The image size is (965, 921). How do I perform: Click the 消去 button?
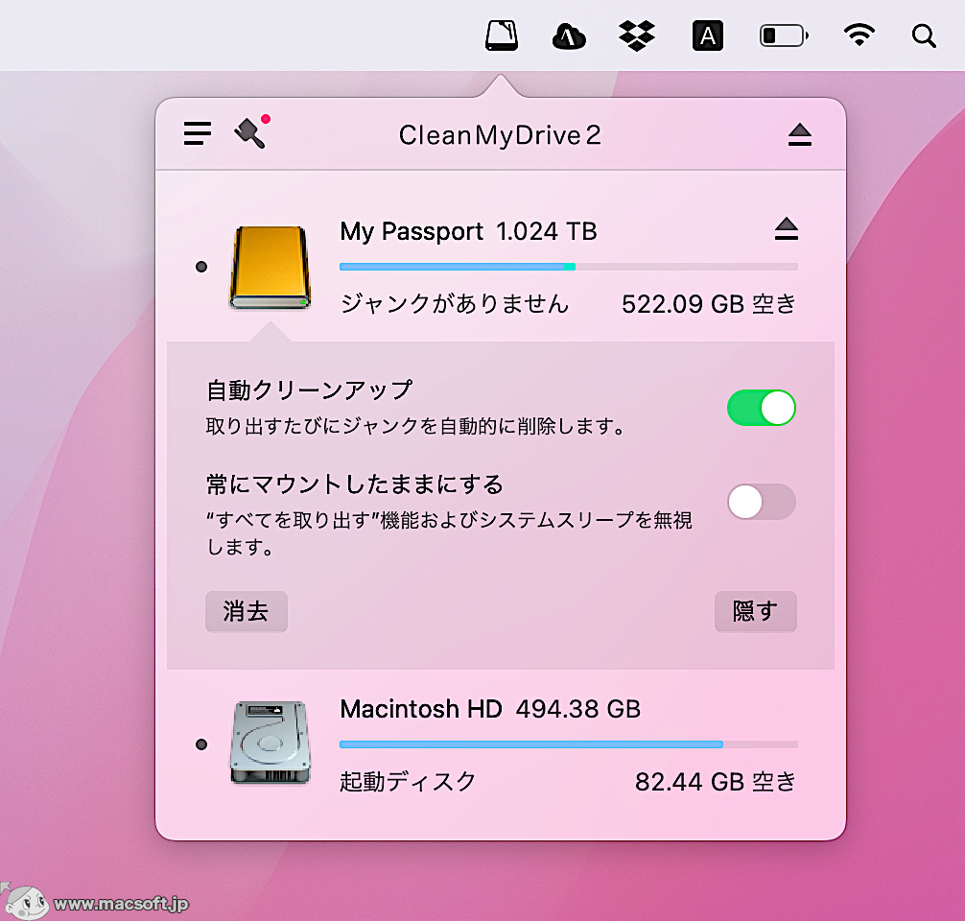[x=246, y=612]
